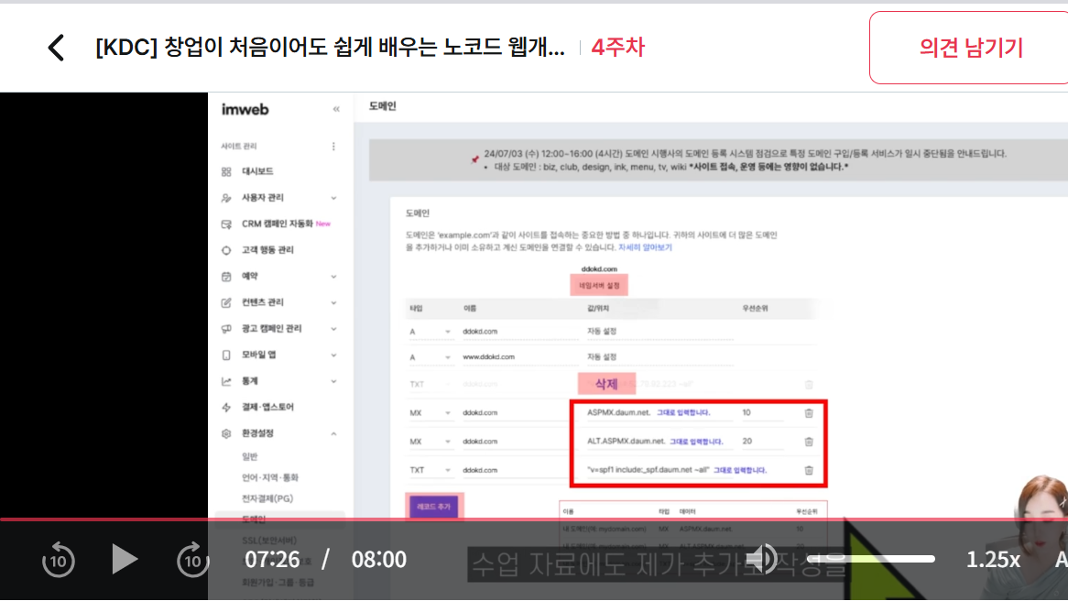Screen dimensions: 1068x601
Task: Expand the 사용자 관리 chevron
Action: [x=333, y=198]
